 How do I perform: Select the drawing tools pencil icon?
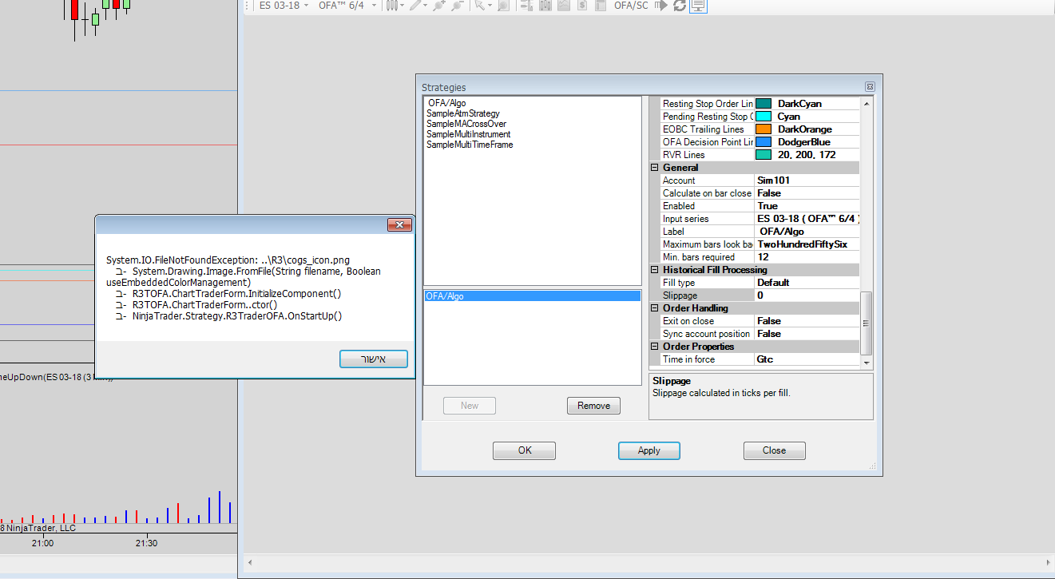pos(415,6)
